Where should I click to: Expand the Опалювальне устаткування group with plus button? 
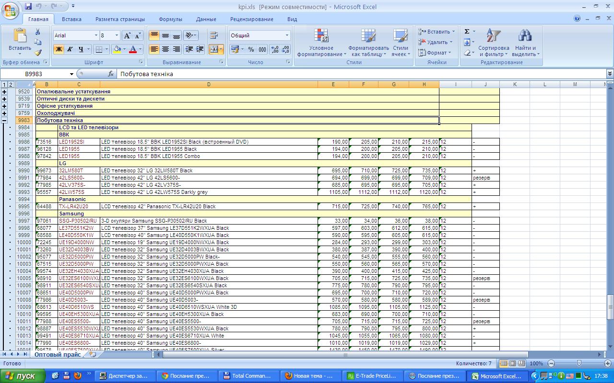point(4,91)
